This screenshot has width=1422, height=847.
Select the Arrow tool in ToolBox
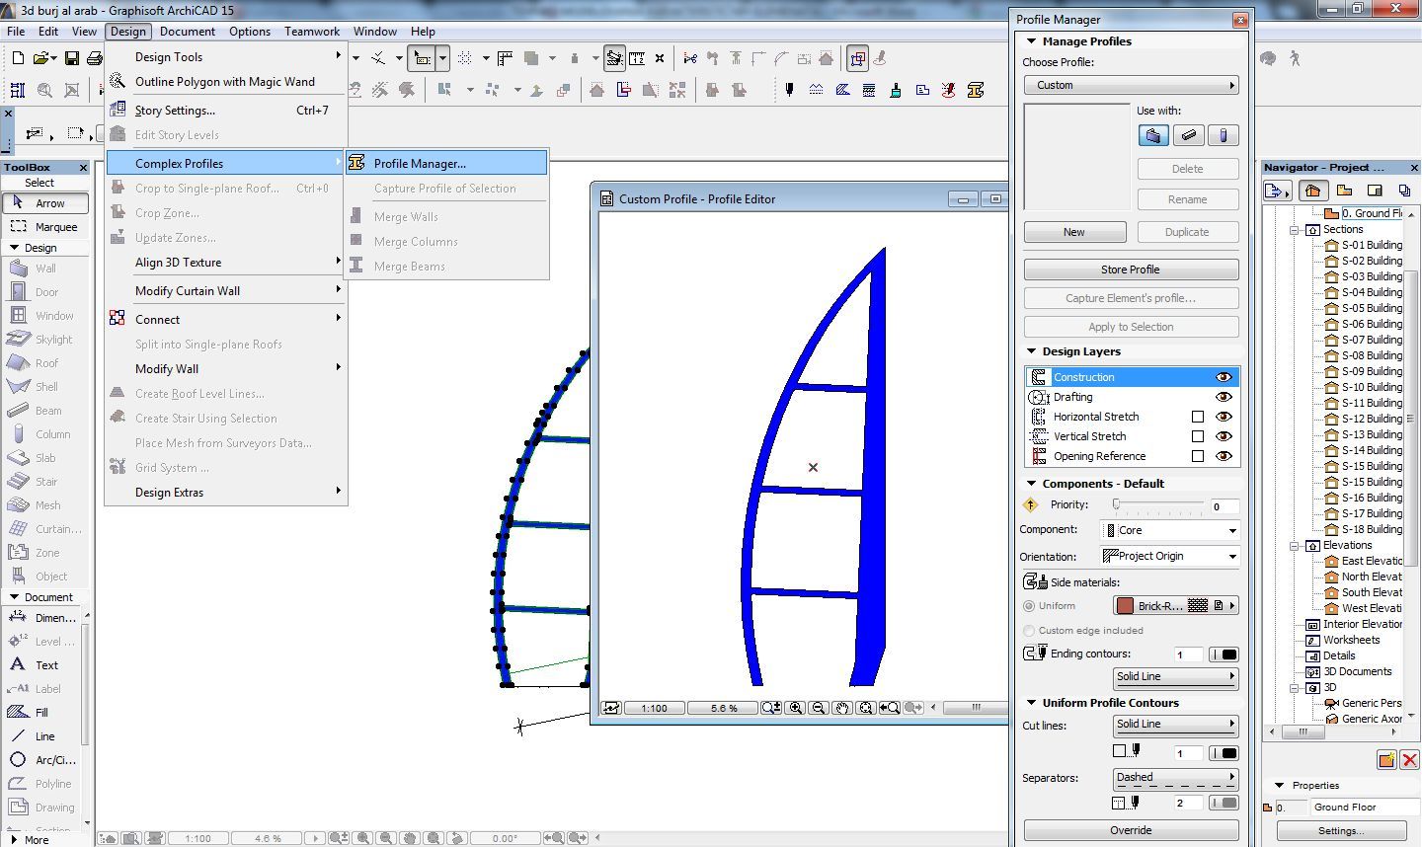45,203
